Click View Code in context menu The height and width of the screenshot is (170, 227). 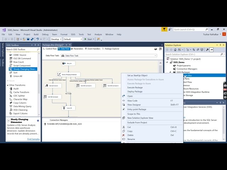coord(132,101)
